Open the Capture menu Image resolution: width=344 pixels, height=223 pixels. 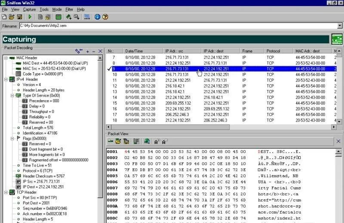[29, 9]
